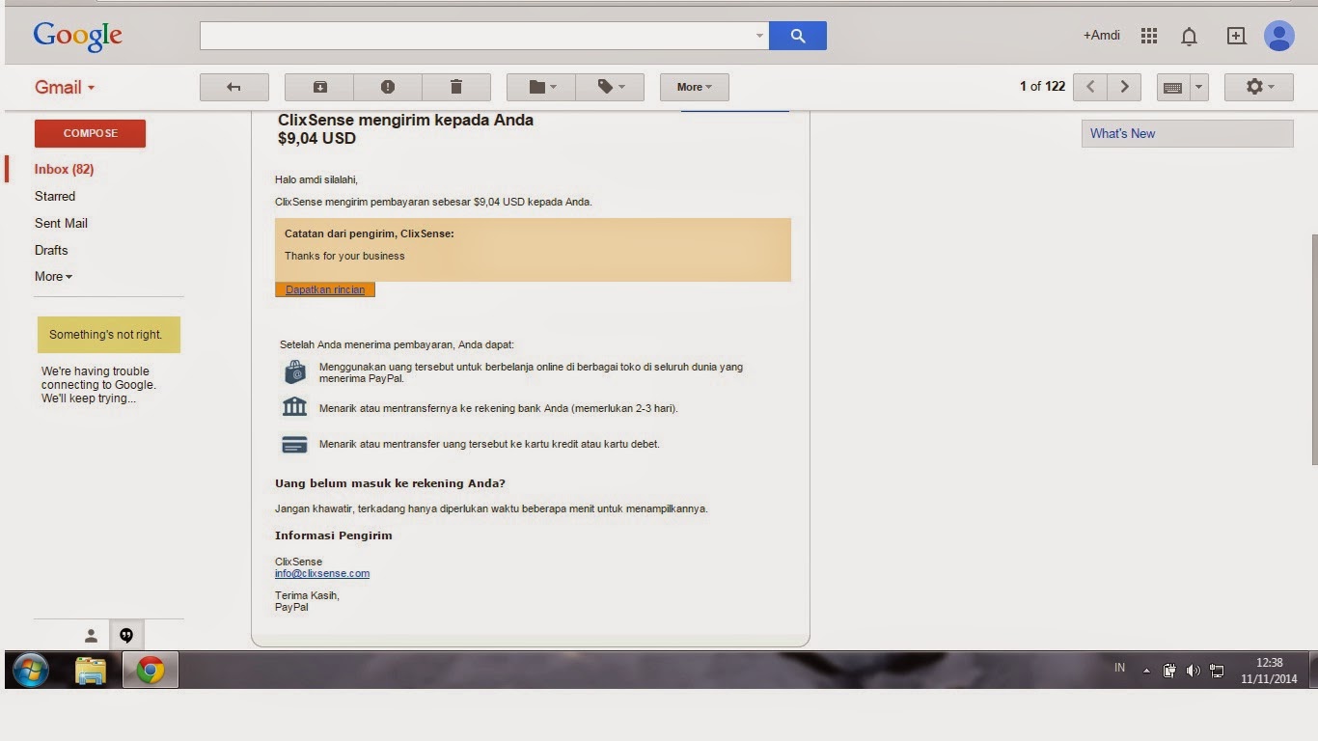The width and height of the screenshot is (1318, 741).
Task: Click the 1 of 122 message counter
Action: (x=1042, y=87)
